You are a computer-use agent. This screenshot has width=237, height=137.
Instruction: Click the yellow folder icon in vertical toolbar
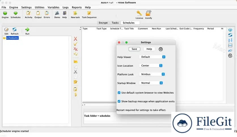click(x=75, y=61)
